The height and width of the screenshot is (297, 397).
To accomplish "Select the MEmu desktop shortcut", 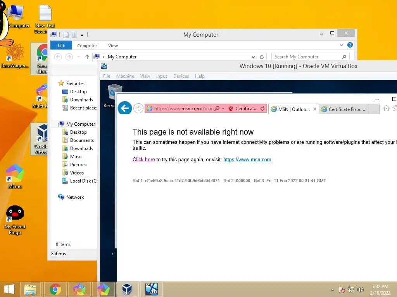I will 15,176.
